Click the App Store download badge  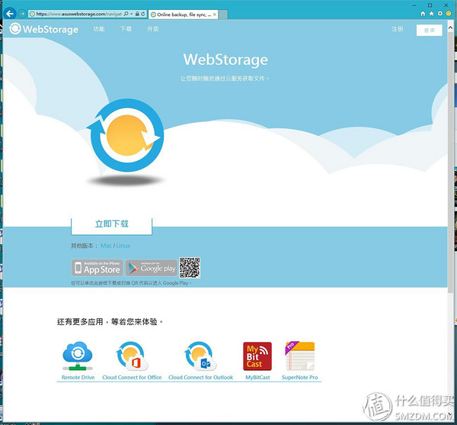pos(97,268)
